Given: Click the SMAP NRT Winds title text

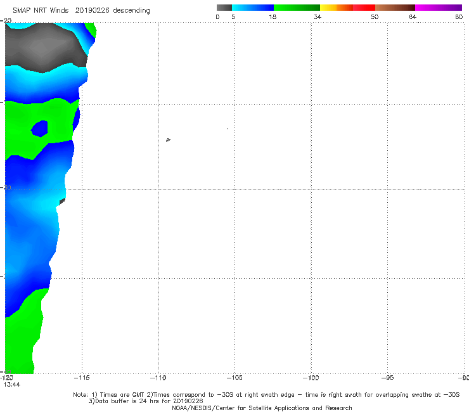Looking at the screenshot, I should coord(81,10).
